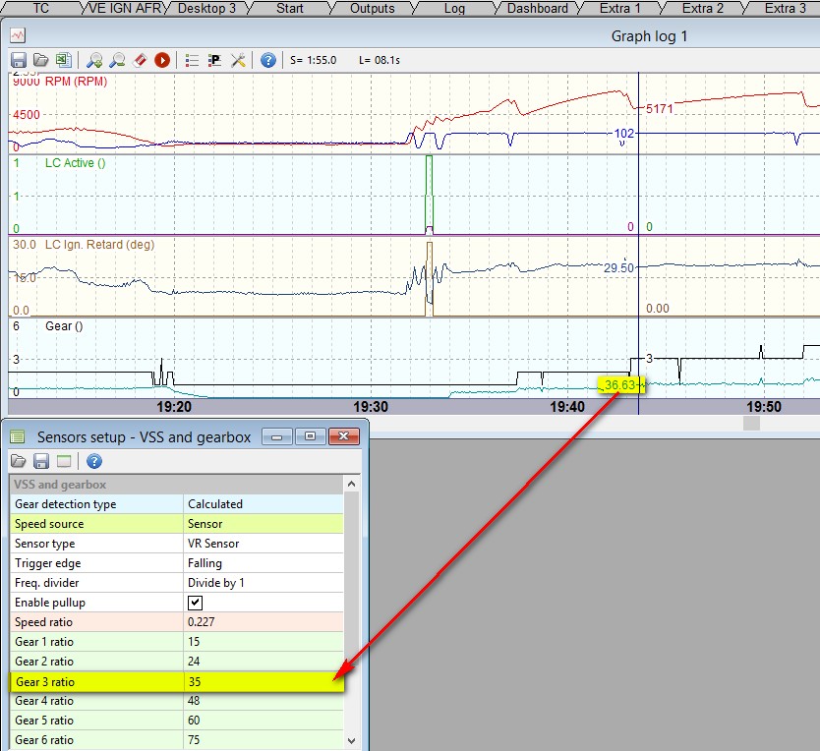820x751 pixels.
Task: Select the Gear detection type value Calculated
Action: [x=263, y=504]
